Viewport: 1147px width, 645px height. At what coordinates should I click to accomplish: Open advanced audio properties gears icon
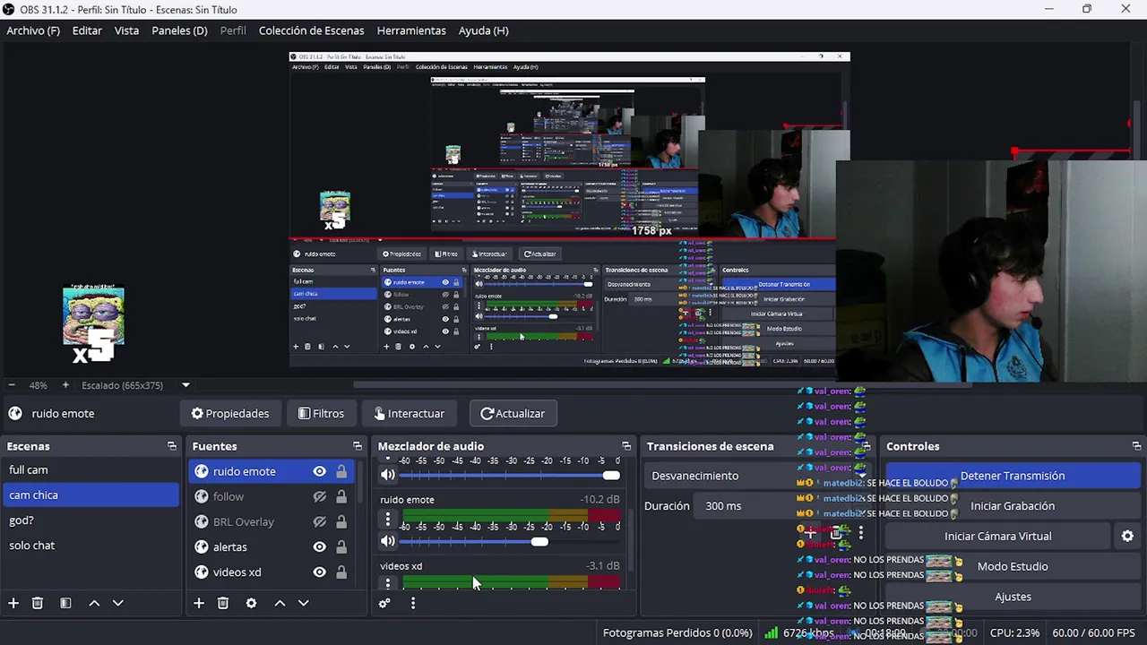point(384,603)
